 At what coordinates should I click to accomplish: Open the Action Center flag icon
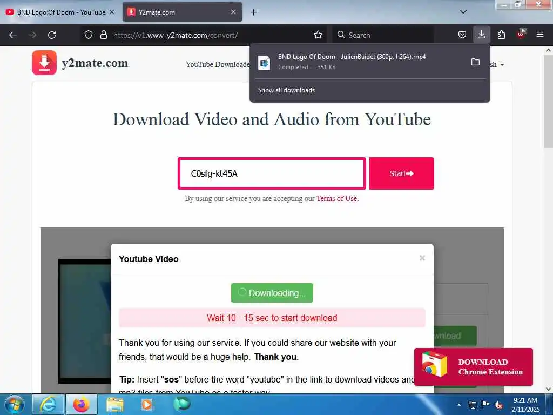(485, 405)
